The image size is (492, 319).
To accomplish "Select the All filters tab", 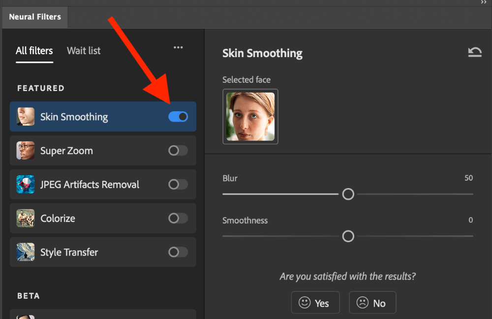I will point(34,51).
